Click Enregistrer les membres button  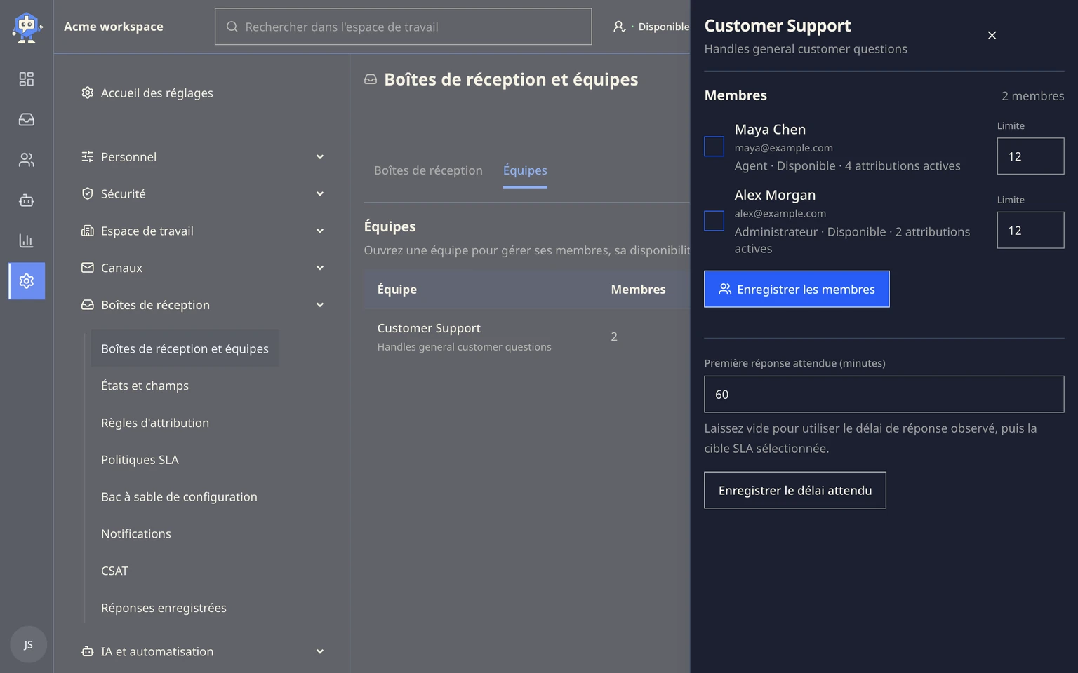click(x=797, y=289)
